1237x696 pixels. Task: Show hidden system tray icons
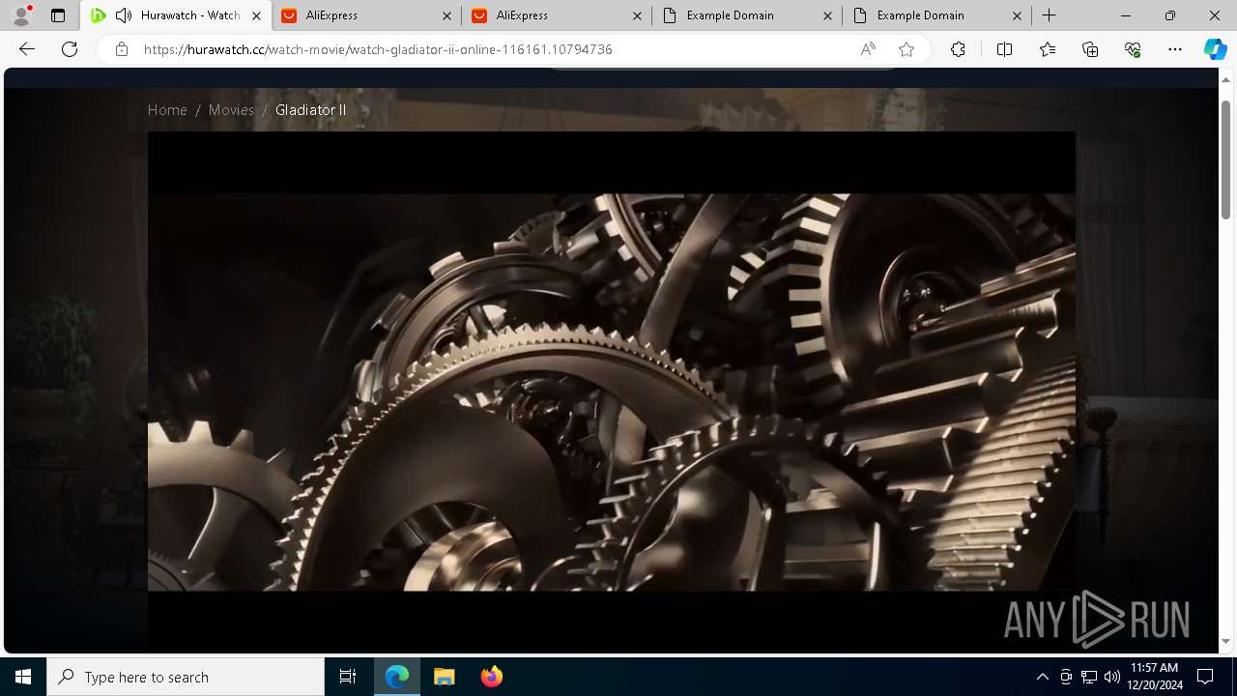tap(1042, 677)
